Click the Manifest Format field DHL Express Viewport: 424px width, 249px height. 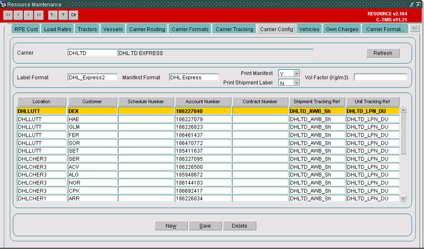pos(194,77)
